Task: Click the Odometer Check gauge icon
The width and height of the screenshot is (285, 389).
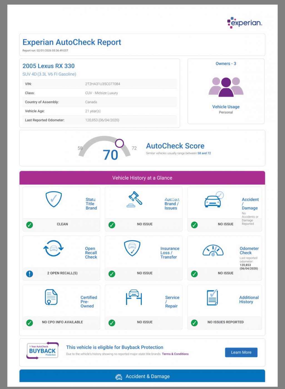Action: coord(213,250)
